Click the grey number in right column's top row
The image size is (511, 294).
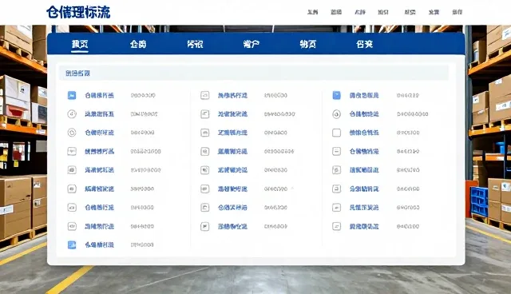tap(408, 95)
